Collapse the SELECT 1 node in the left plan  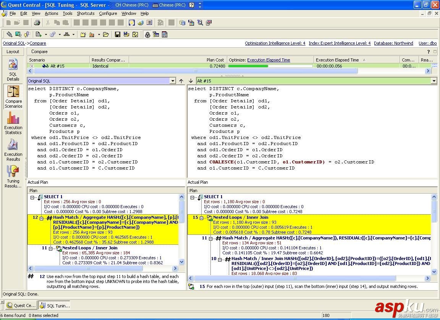click(32, 197)
